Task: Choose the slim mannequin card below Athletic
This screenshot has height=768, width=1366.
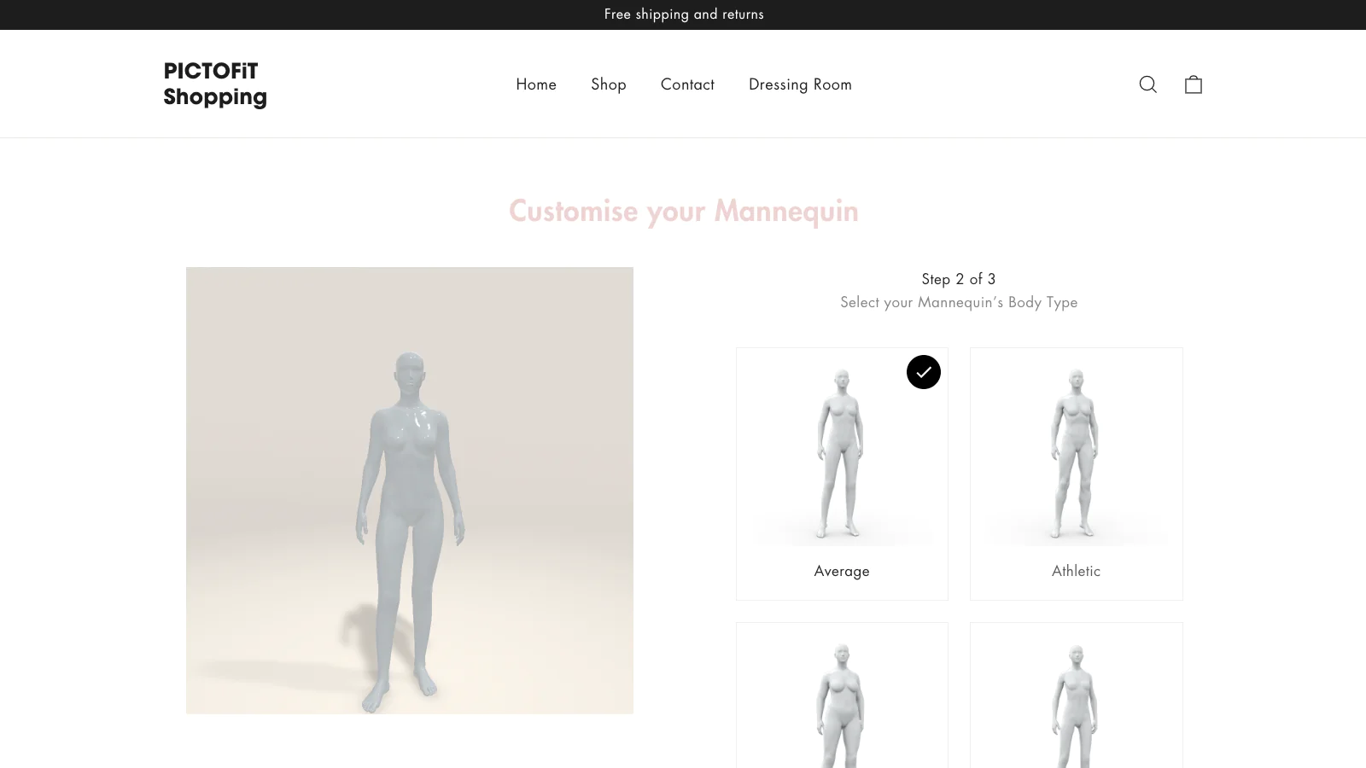Action: tap(1076, 695)
